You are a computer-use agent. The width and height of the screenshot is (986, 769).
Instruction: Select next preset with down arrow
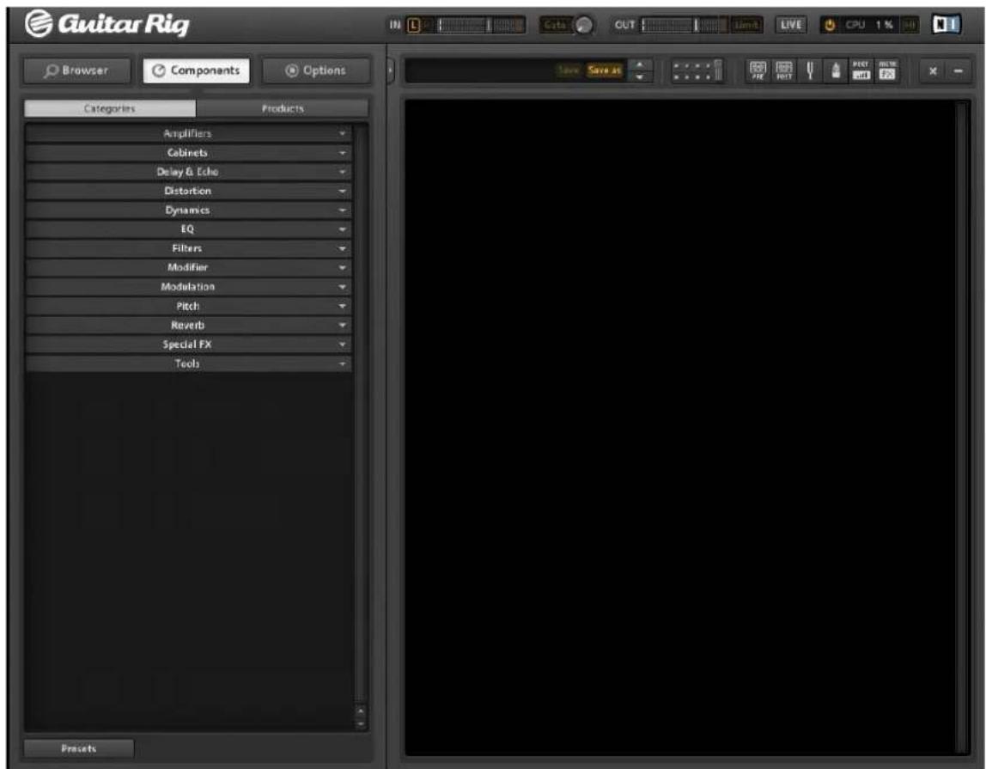coord(640,77)
